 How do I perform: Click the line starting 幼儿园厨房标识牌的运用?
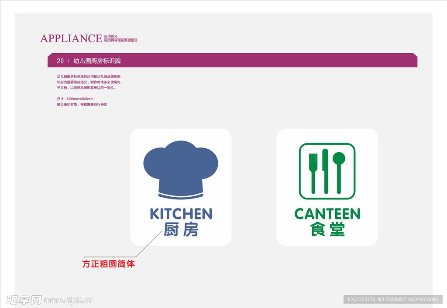[x=89, y=77]
